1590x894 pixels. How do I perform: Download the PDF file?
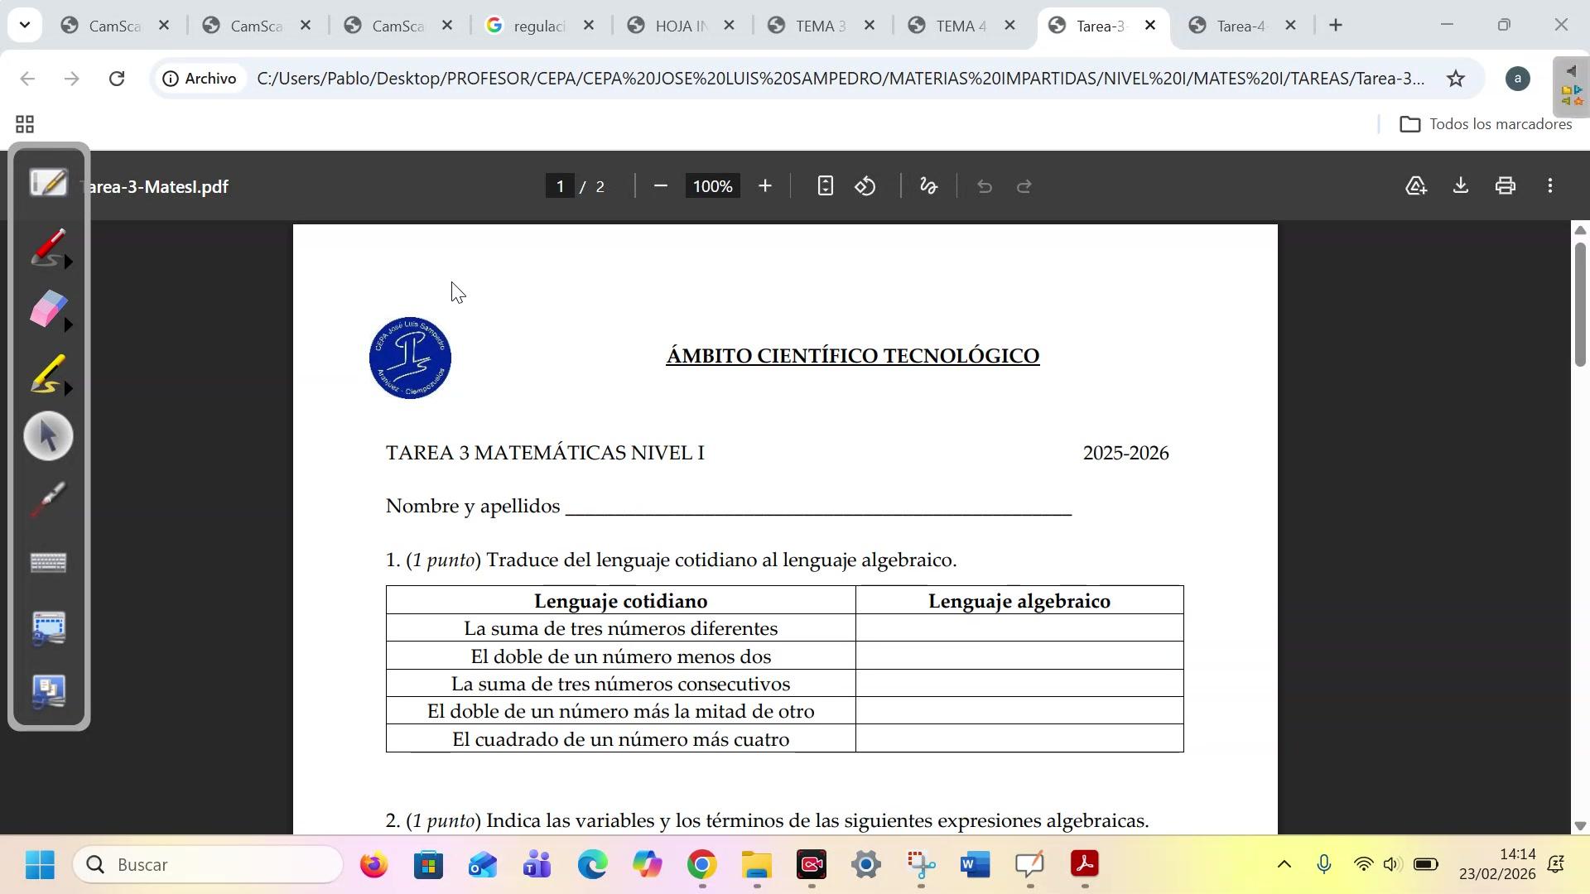click(1461, 186)
